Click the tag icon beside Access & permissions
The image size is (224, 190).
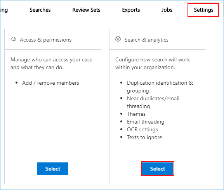[13, 39]
